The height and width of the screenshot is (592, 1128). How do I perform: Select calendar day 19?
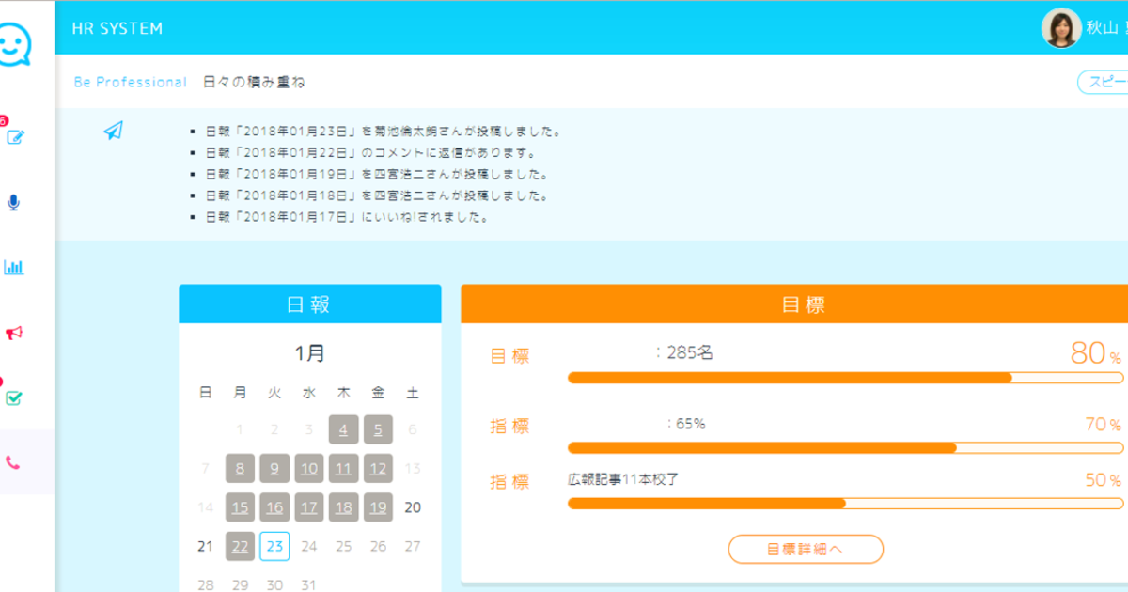coord(378,507)
